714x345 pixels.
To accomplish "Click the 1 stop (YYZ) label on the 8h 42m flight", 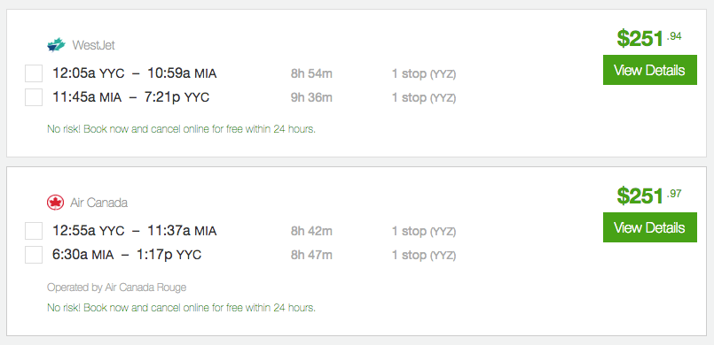I will pyautogui.click(x=424, y=232).
